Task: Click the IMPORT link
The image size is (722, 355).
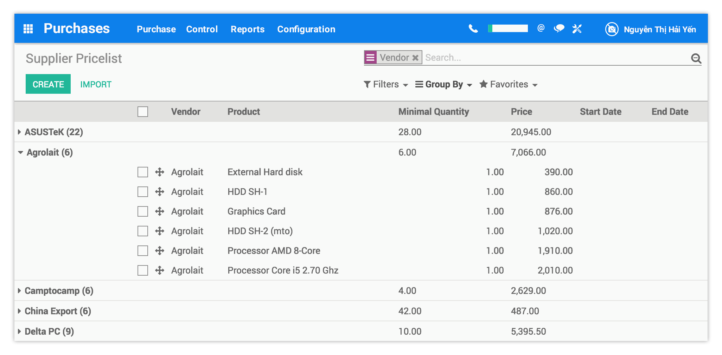Action: tap(96, 84)
